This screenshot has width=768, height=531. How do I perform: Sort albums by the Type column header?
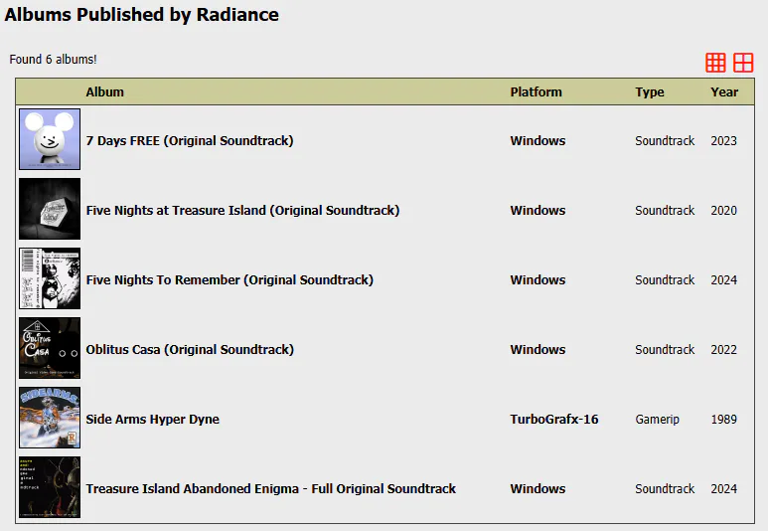[650, 92]
